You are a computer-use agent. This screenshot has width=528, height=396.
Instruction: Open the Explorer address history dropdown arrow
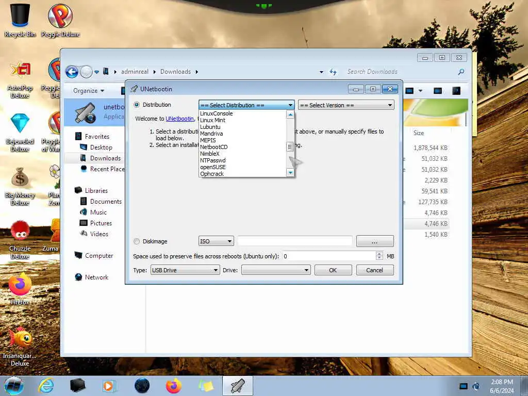click(321, 72)
